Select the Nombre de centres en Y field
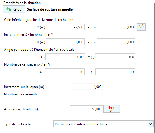The image size is (155, 133). pyautogui.click(x=115, y=72)
